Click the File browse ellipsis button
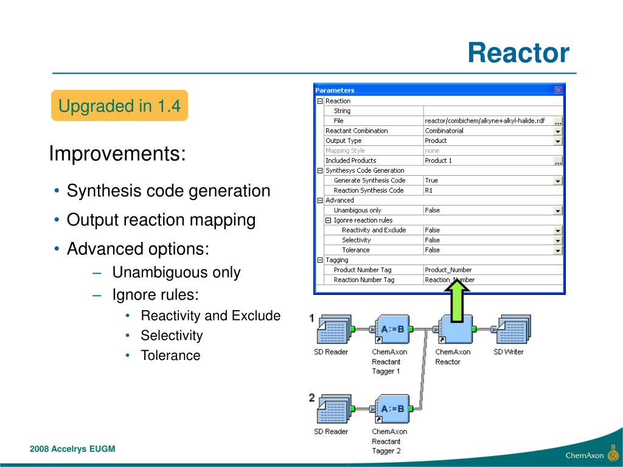623x467 pixels. (559, 121)
